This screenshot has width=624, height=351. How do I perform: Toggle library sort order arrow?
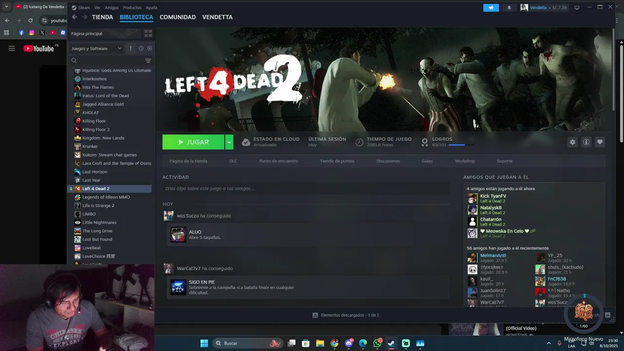click(131, 48)
